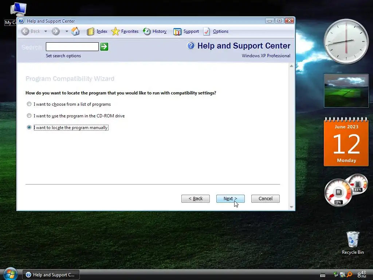Click the taskbar clock showing 8:43 PM
This screenshot has width=373, height=280.
pos(362,275)
